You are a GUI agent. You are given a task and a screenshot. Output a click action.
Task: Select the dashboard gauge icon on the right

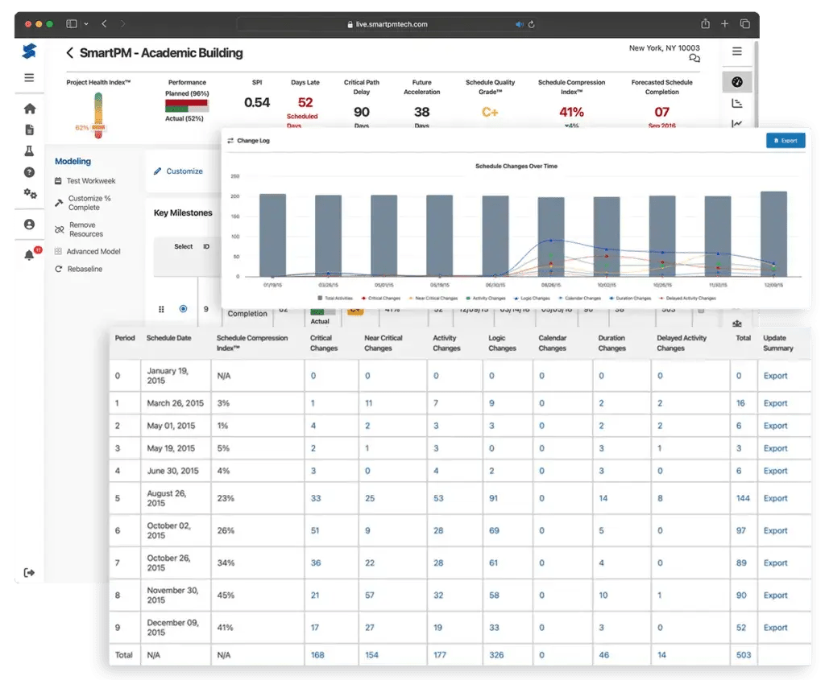(737, 81)
